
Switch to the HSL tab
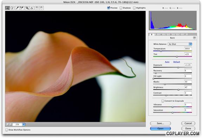[161, 34]
